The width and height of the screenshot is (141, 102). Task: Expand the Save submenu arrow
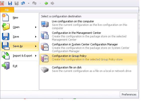(x=36, y=37)
